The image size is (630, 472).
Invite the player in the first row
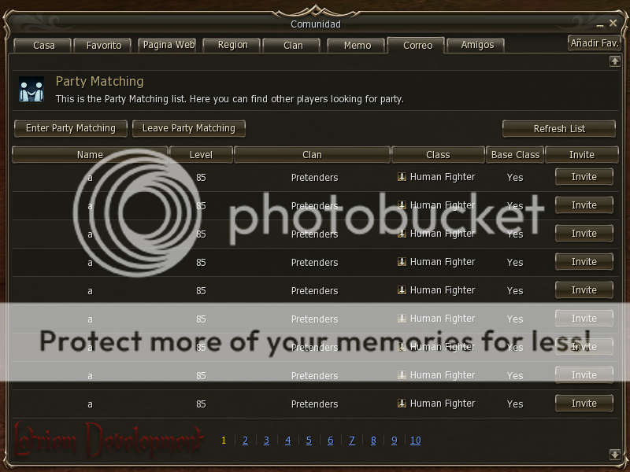pyautogui.click(x=584, y=177)
